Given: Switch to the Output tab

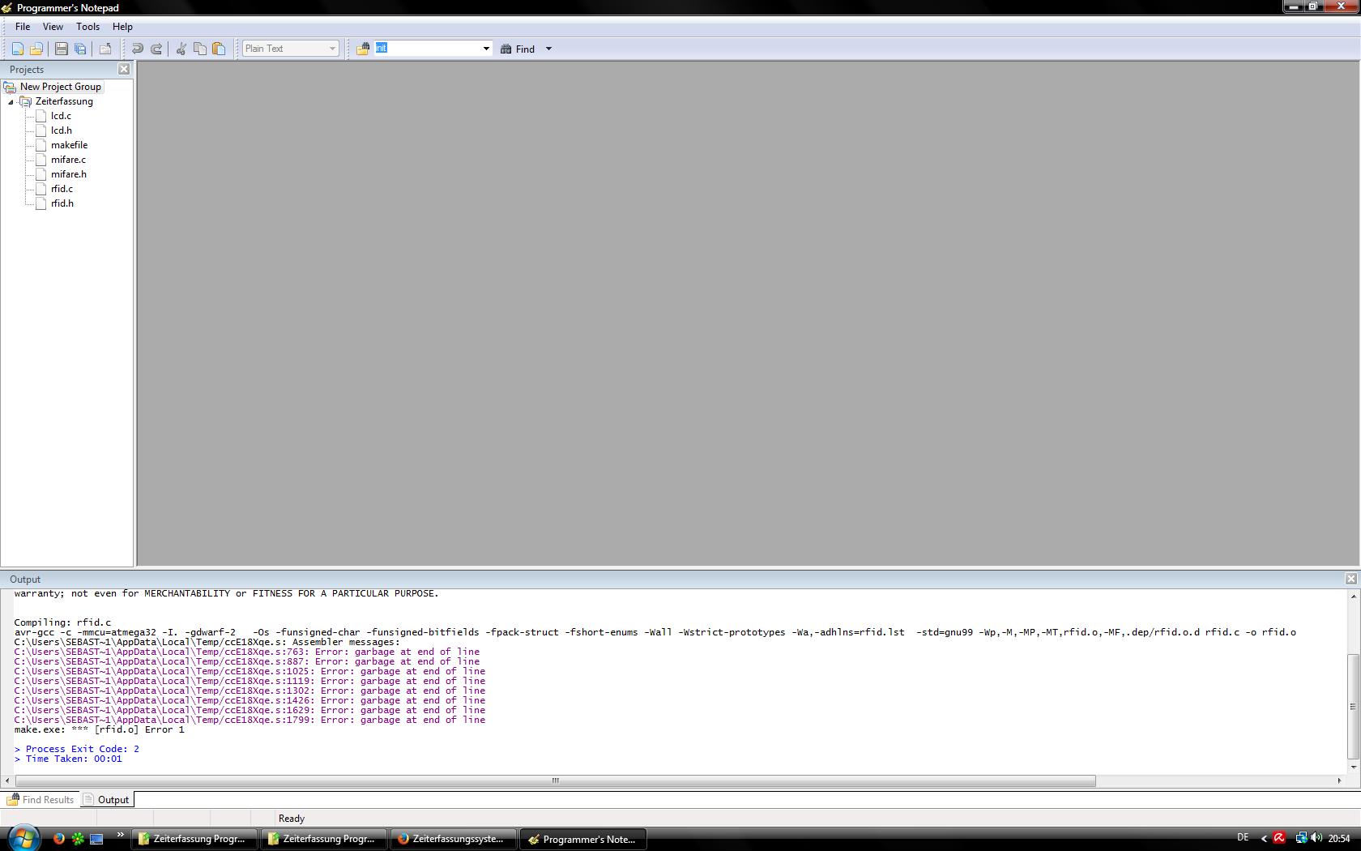Looking at the screenshot, I should [x=106, y=799].
